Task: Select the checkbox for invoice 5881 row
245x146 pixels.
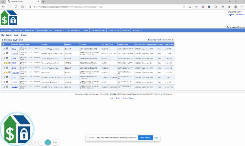Action: pos(4,58)
